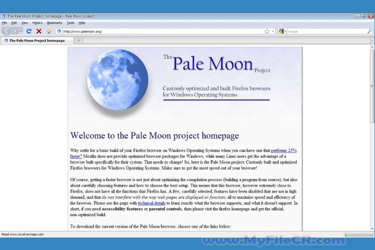This screenshot has width=375, height=250.
Task: Open the navigation history dropdown arrow
Action: click(21, 31)
